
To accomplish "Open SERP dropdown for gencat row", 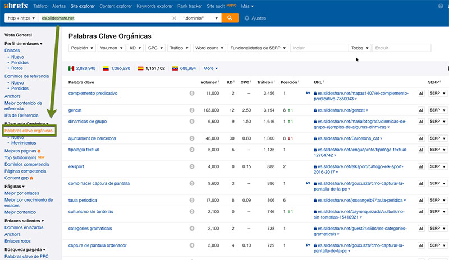I will tap(438, 110).
